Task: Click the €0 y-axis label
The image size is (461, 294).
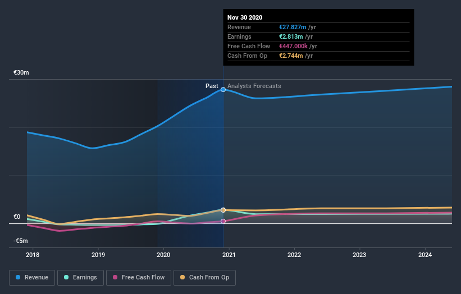Action: pyautogui.click(x=17, y=217)
